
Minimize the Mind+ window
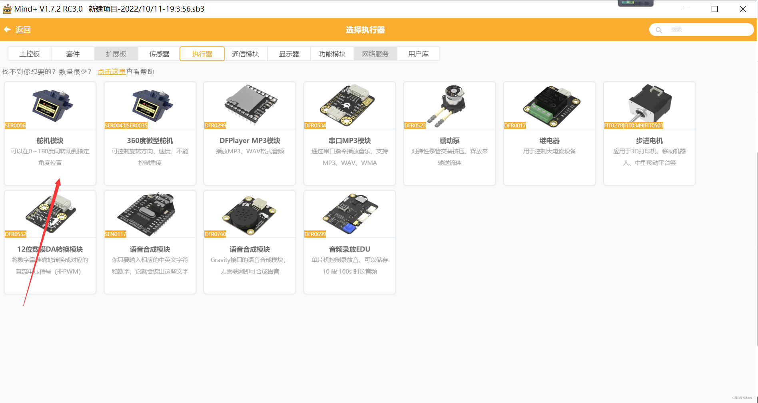coord(687,9)
